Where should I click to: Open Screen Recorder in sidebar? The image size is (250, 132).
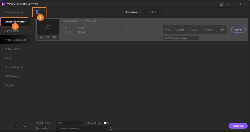(14, 67)
